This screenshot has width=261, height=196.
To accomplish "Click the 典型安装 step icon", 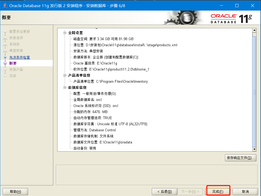I will tap(6, 50).
